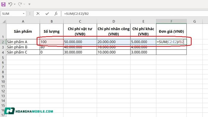Click cell containing 16.000.000

[x=114, y=47]
